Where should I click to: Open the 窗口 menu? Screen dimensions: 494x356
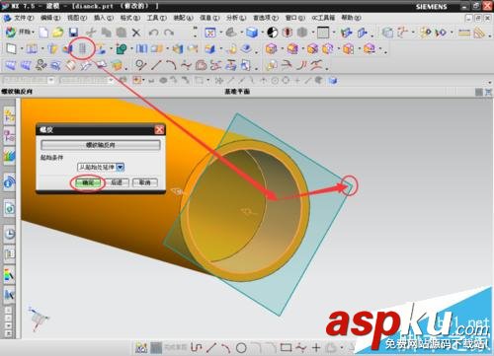(295, 18)
